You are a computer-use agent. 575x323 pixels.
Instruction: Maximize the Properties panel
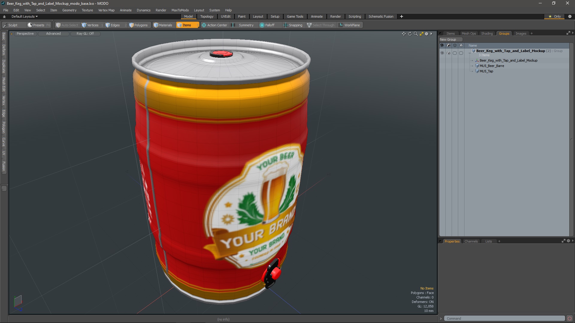563,241
